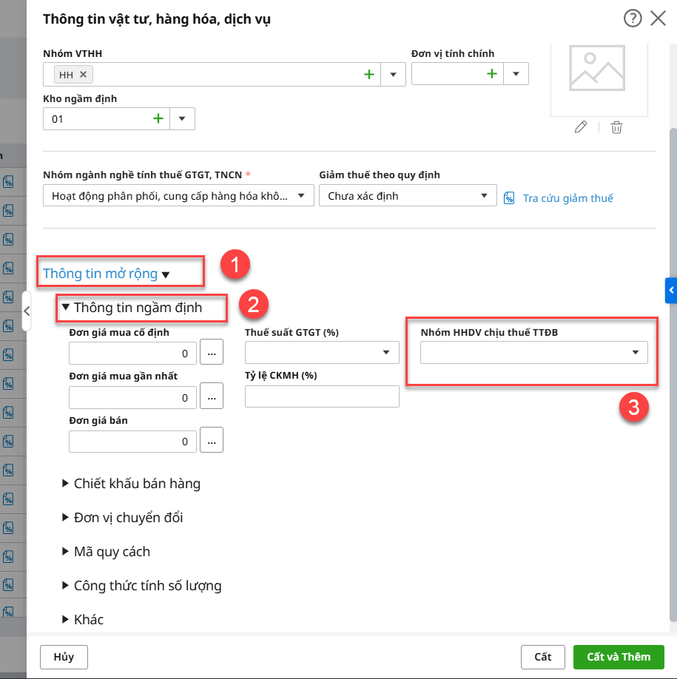This screenshot has width=677, height=679.
Task: Collapse the Thông tin mở rộng section
Action: click(106, 274)
